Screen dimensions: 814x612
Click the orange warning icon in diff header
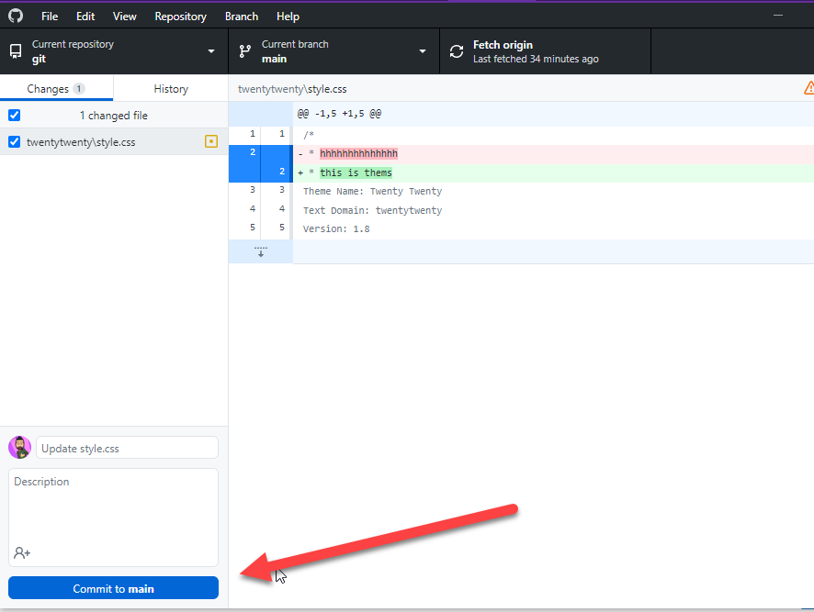point(808,88)
